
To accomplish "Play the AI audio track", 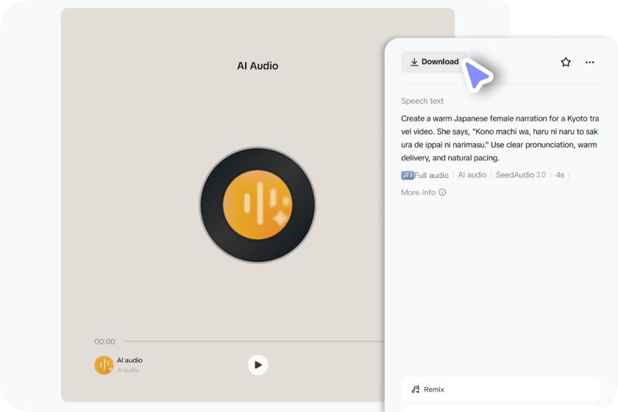I will [x=257, y=365].
